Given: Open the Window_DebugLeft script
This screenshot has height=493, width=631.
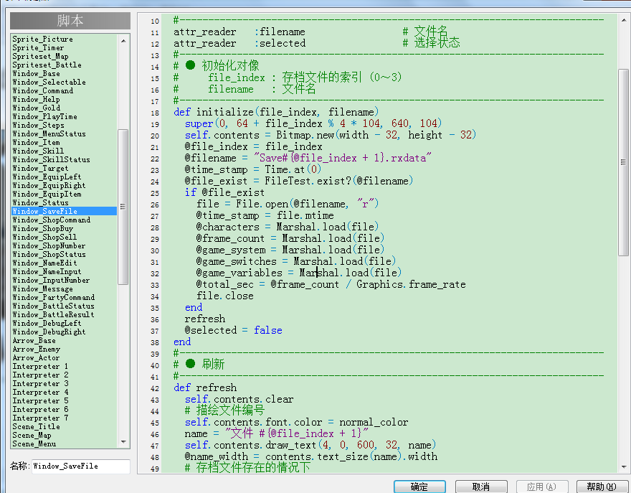Looking at the screenshot, I should coord(47,323).
